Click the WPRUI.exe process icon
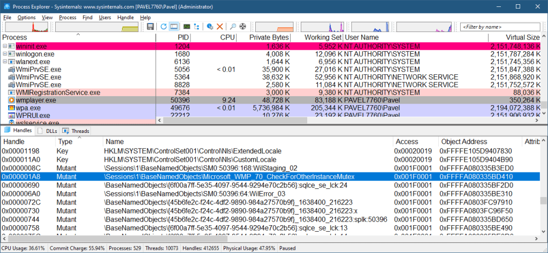 click(x=11, y=116)
